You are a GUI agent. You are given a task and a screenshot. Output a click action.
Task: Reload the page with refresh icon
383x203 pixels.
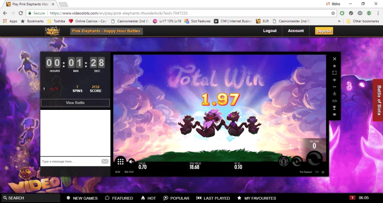point(21,13)
